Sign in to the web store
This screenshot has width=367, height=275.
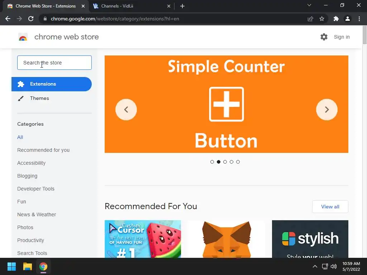click(342, 37)
